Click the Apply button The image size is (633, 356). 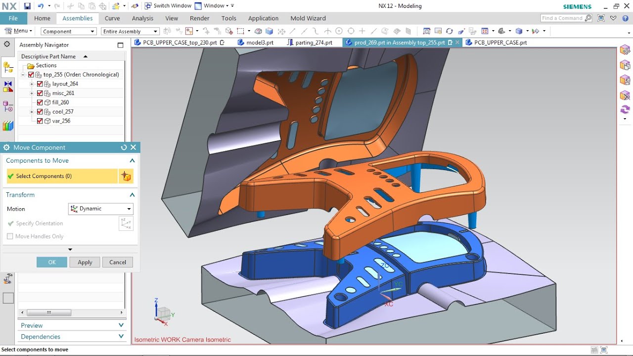[x=85, y=262]
